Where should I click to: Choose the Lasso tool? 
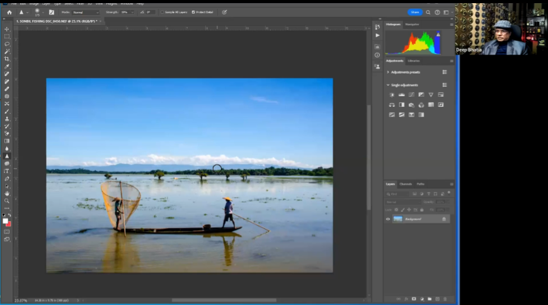point(7,43)
